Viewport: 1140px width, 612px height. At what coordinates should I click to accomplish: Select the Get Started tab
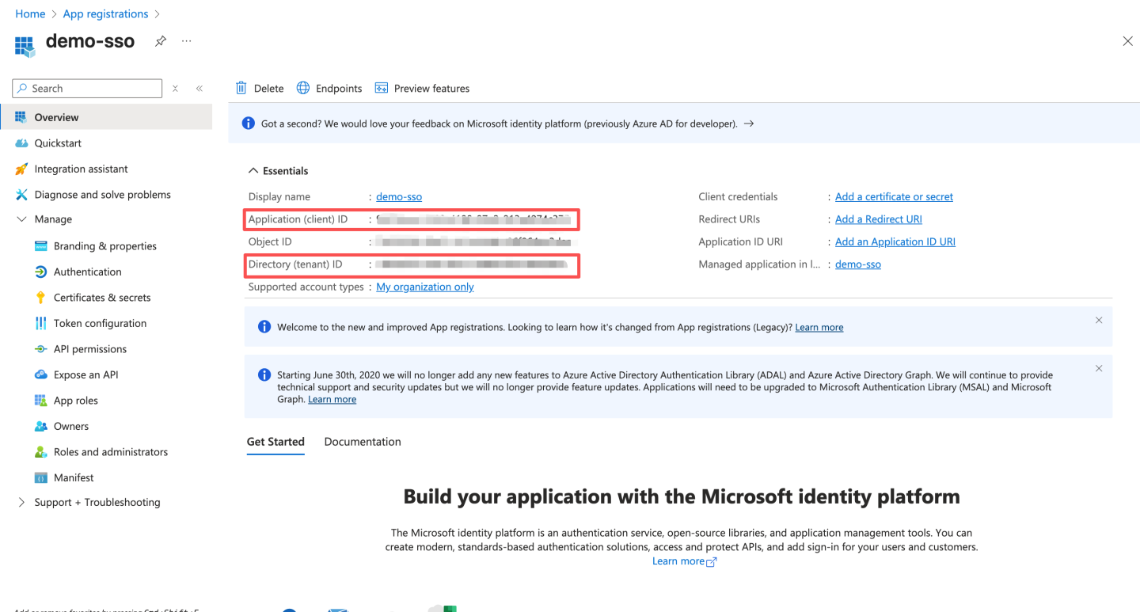tap(275, 442)
